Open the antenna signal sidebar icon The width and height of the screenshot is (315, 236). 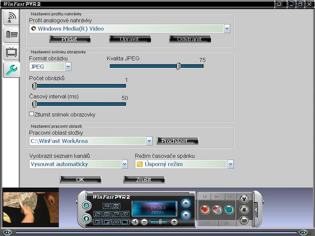[11, 17]
